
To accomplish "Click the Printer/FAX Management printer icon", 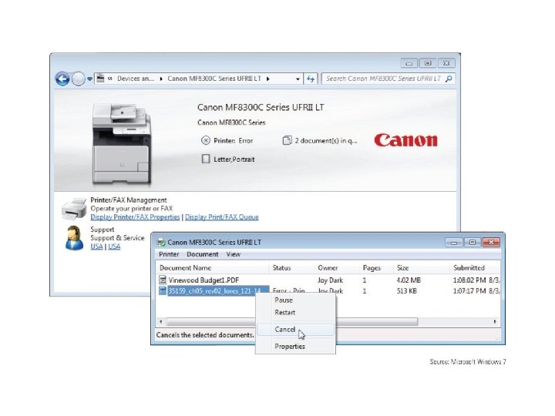I will [x=74, y=208].
